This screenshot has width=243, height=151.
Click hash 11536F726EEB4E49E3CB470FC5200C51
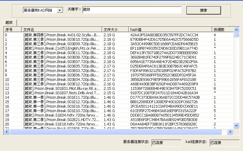tap(163, 89)
